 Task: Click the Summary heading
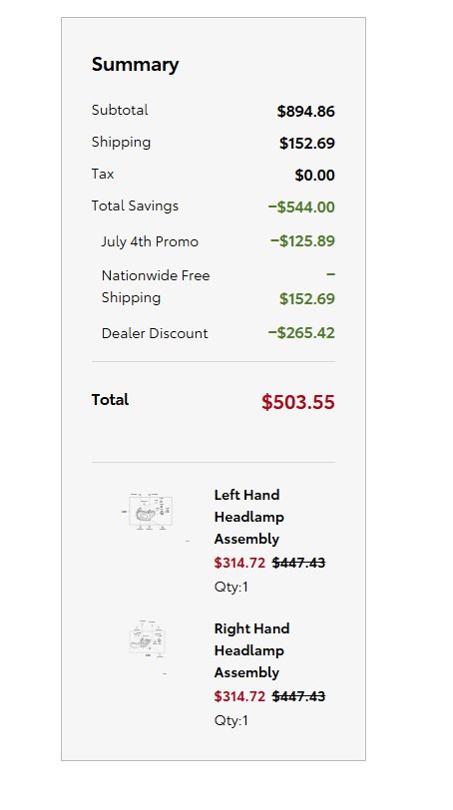[x=135, y=65]
